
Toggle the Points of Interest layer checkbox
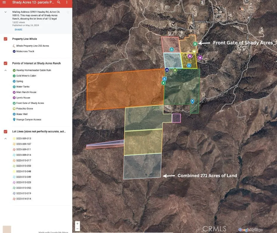coord(5,63)
